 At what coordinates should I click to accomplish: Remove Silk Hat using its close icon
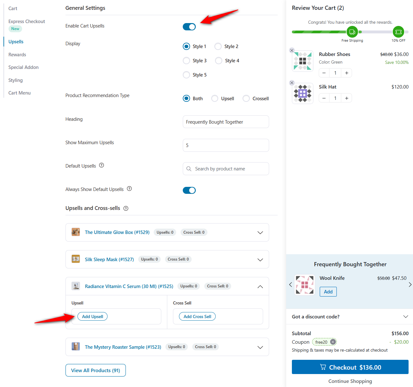coord(292,83)
